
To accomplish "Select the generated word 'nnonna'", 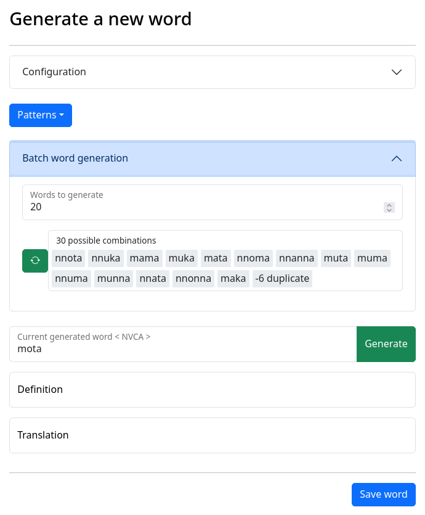I will click(x=193, y=279).
